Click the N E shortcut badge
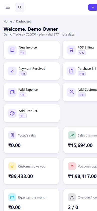Screen dimensions: 97x211 point(22,95)
